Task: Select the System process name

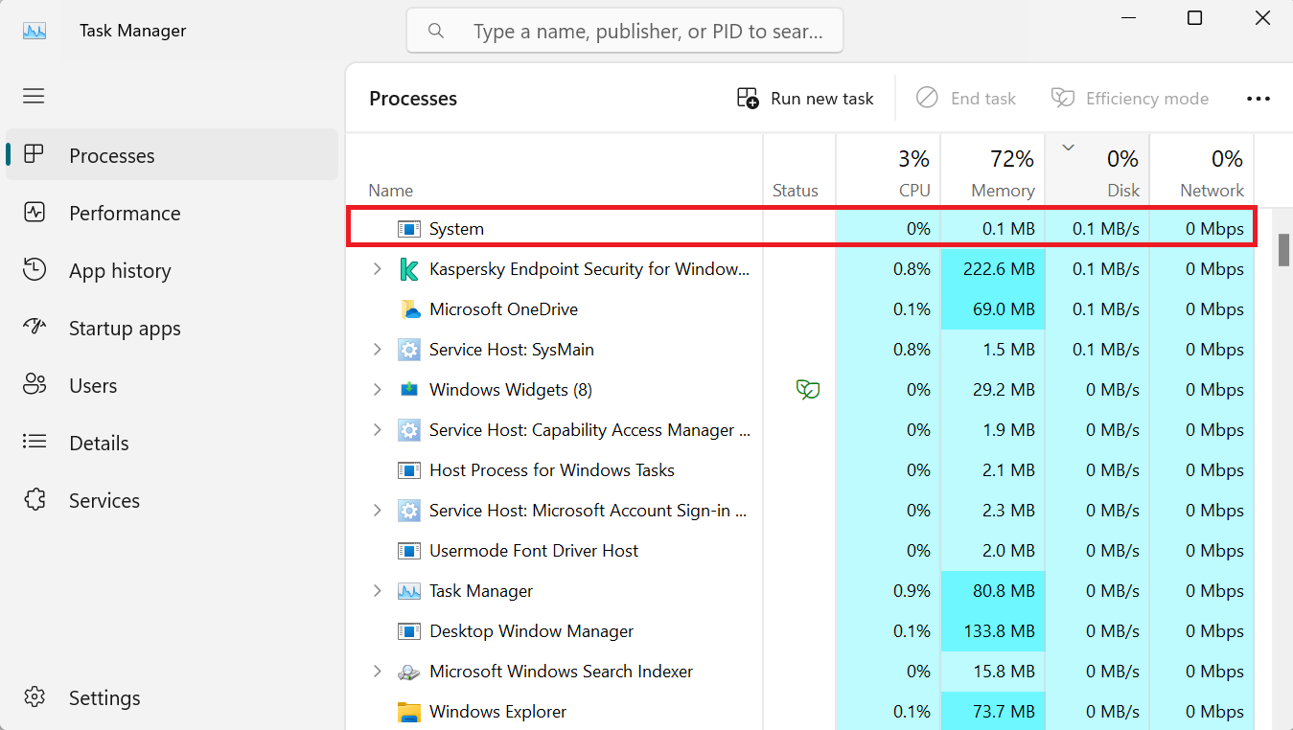Action: point(456,229)
